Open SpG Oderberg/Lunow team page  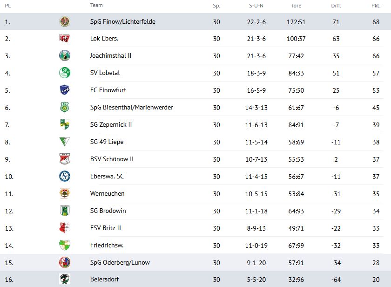(x=120, y=263)
